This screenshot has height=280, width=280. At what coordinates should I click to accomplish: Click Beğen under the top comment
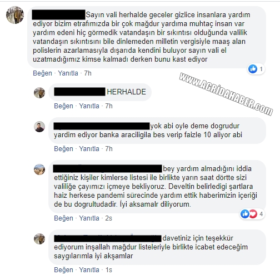(x=42, y=73)
